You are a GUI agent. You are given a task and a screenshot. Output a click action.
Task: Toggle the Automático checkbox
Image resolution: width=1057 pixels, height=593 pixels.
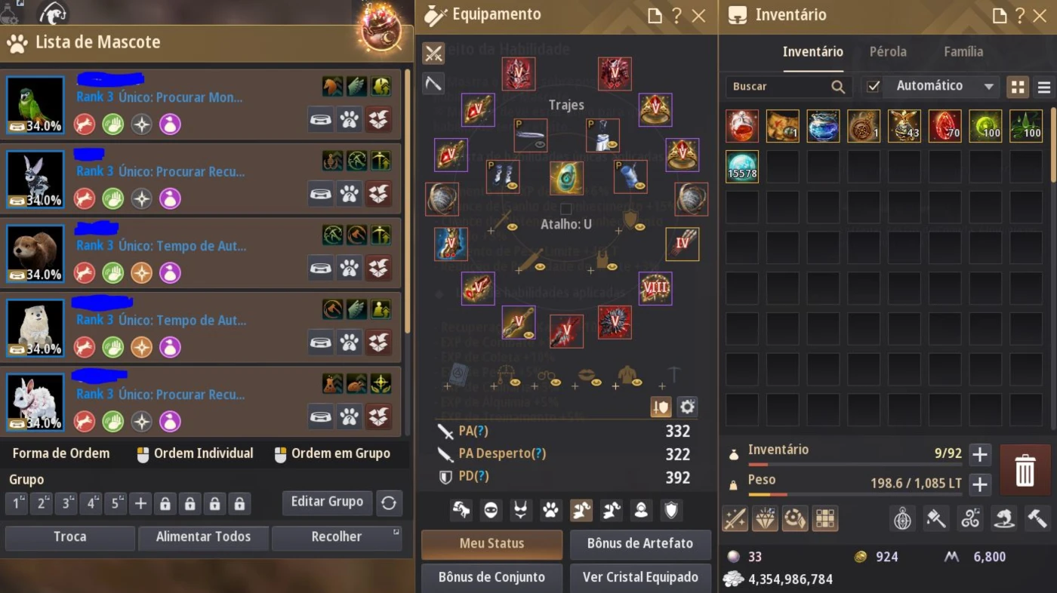point(874,87)
